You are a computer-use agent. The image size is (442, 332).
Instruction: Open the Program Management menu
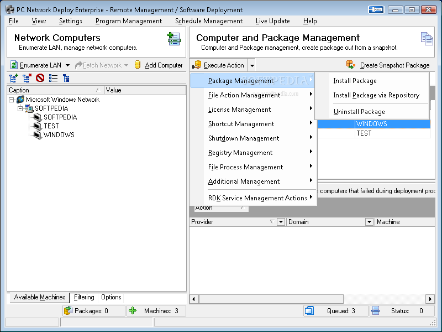click(129, 21)
